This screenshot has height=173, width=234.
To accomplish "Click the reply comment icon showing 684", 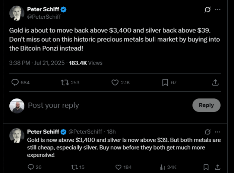I will pos(15,82).
